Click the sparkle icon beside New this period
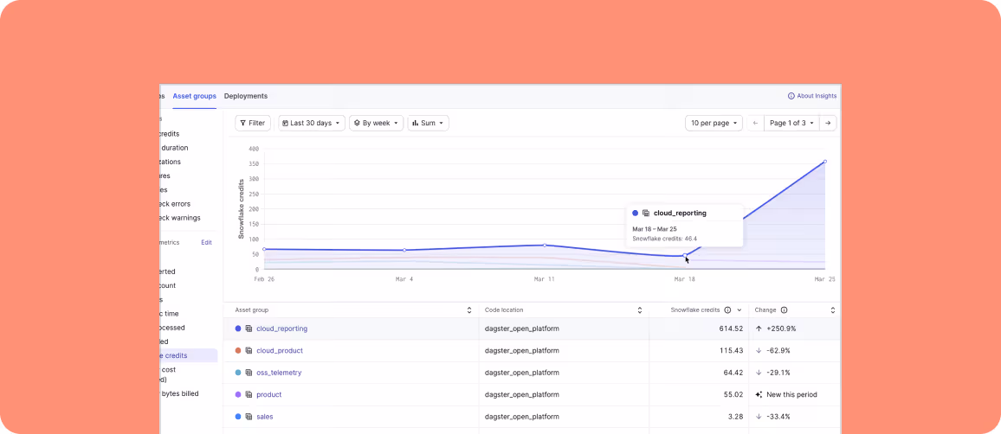Screen dimensions: 1001x434 (x=759, y=394)
